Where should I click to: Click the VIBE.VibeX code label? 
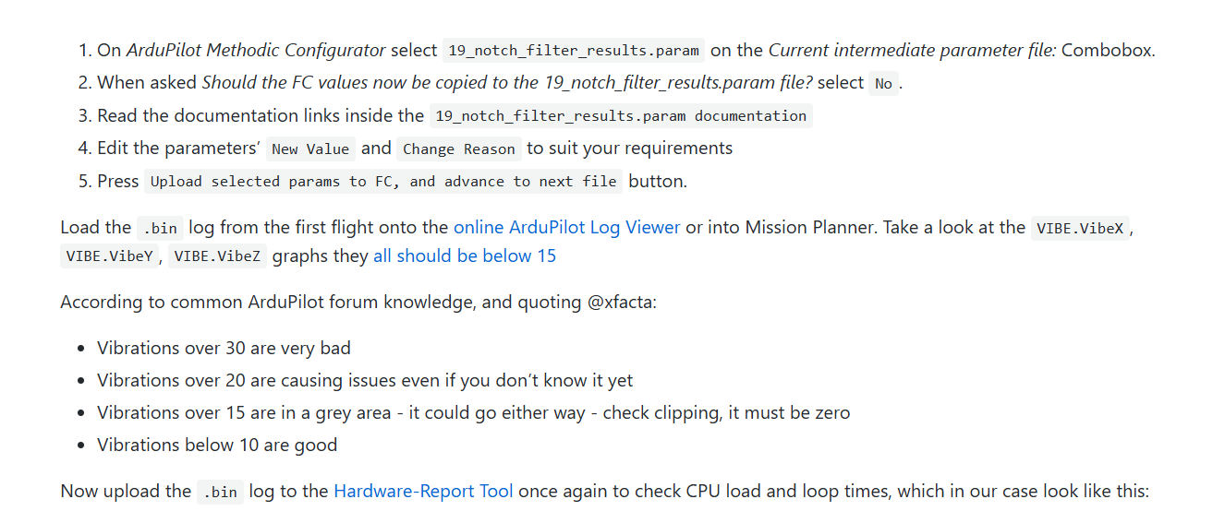tap(1079, 228)
